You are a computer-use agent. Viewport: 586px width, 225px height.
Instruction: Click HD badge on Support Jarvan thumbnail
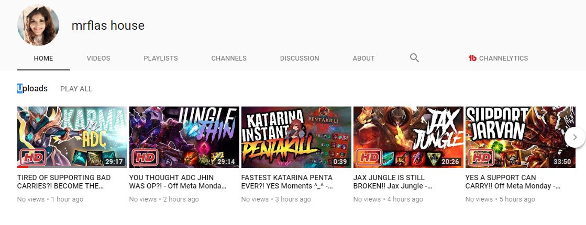click(481, 158)
